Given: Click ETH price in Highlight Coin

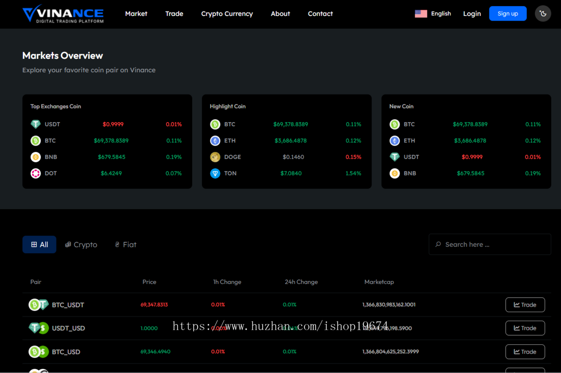Looking at the screenshot, I should 291,140.
